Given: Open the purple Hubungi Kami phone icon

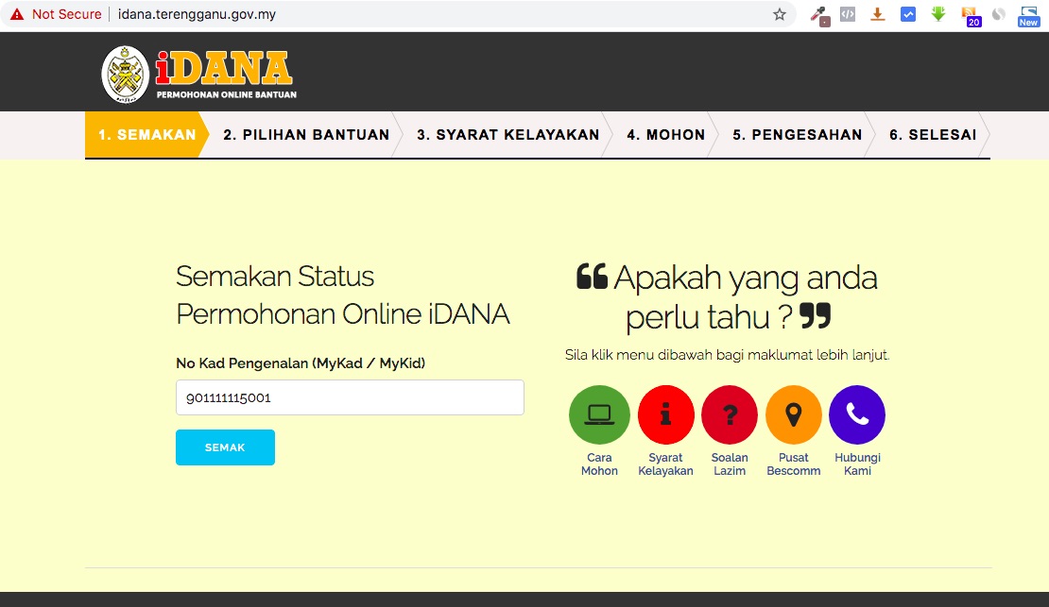Looking at the screenshot, I should click(857, 414).
